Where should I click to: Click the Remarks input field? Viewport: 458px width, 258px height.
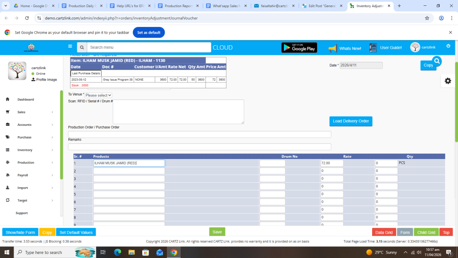pos(199,147)
